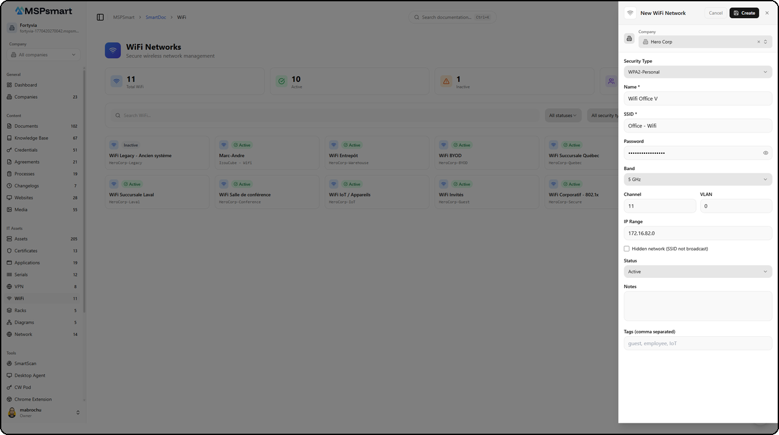This screenshot has width=779, height=435.
Task: Enable the Hidden network (SSID not broadcast) checkbox
Action: pyautogui.click(x=626, y=248)
